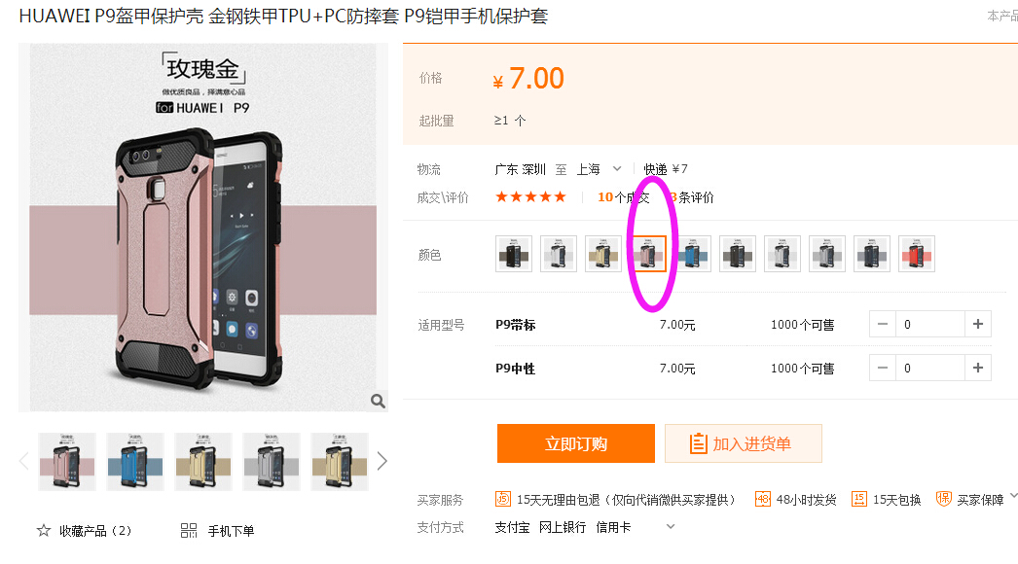
Task: Increase P9带标 quantity with plus button
Action: tap(978, 324)
